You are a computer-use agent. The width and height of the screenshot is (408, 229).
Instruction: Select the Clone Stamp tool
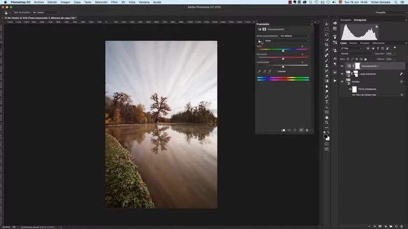pyautogui.click(x=326, y=66)
